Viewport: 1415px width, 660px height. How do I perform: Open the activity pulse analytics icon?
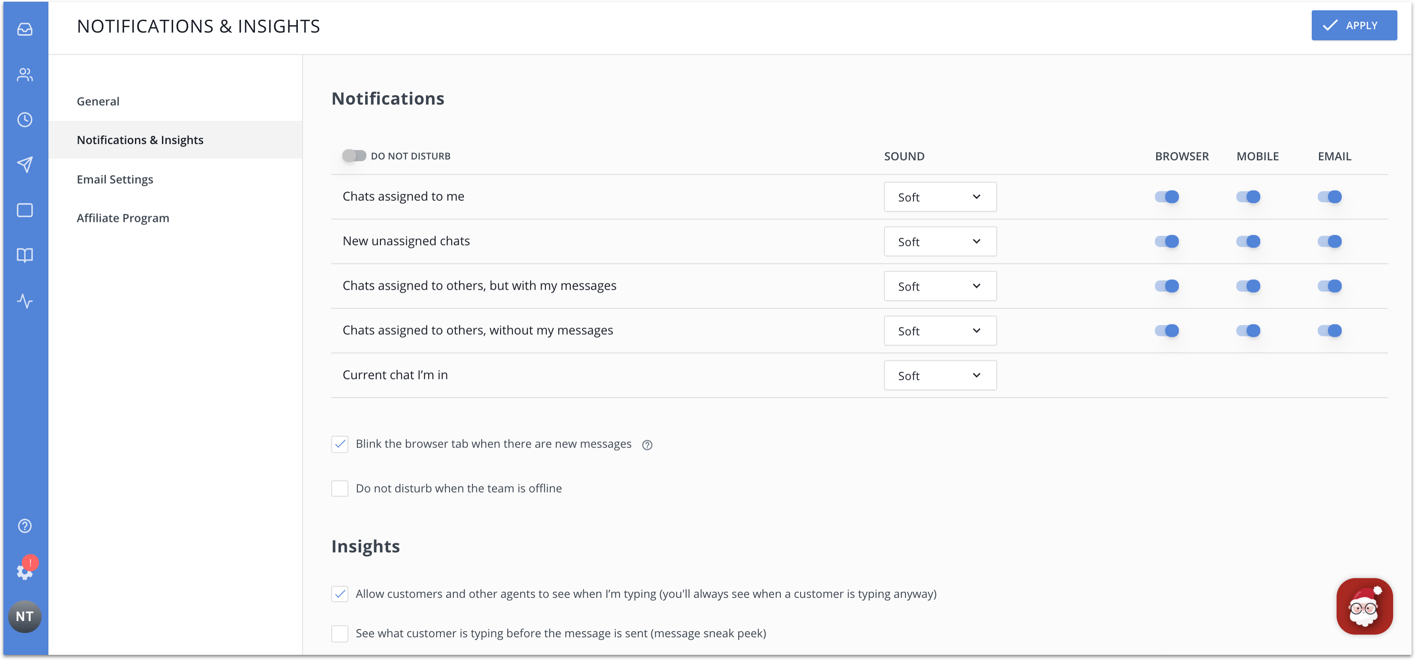pos(25,300)
